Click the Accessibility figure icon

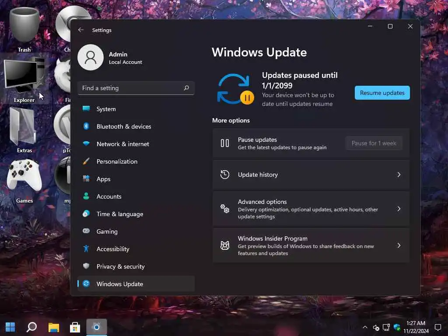86,248
